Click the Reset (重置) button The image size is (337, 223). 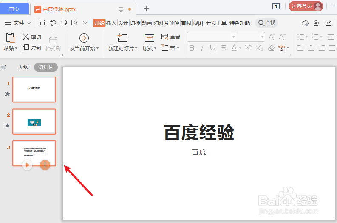coord(171,37)
